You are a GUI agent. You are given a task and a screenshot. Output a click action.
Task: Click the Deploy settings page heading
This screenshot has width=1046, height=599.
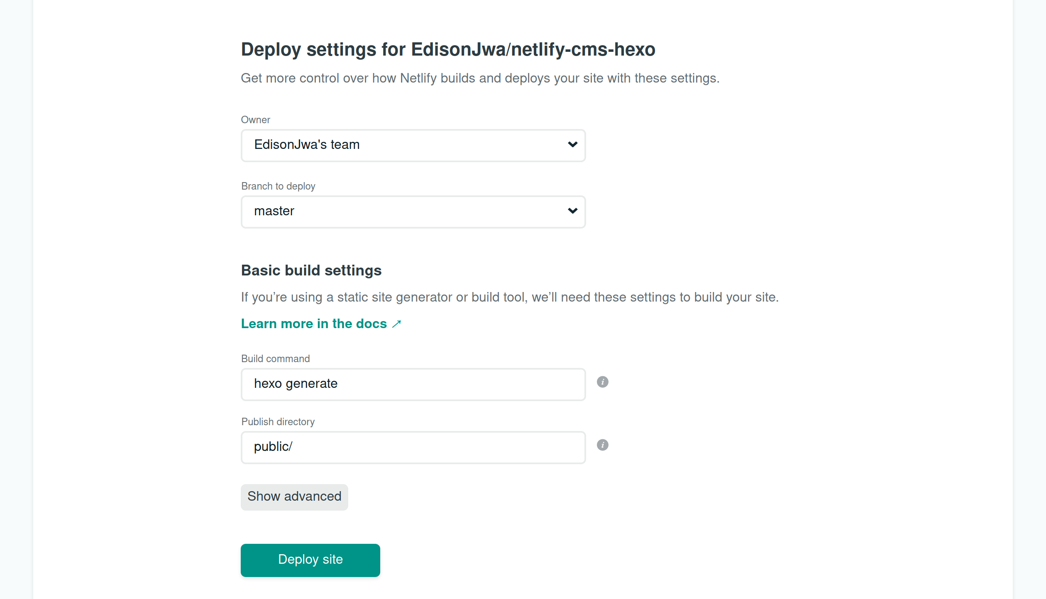(448, 49)
